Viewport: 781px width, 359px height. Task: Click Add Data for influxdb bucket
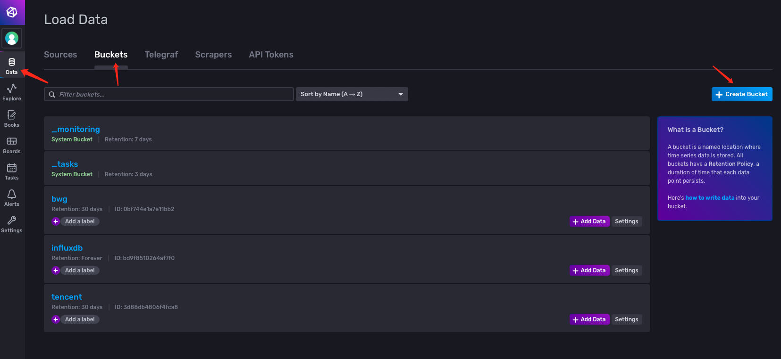click(x=589, y=270)
